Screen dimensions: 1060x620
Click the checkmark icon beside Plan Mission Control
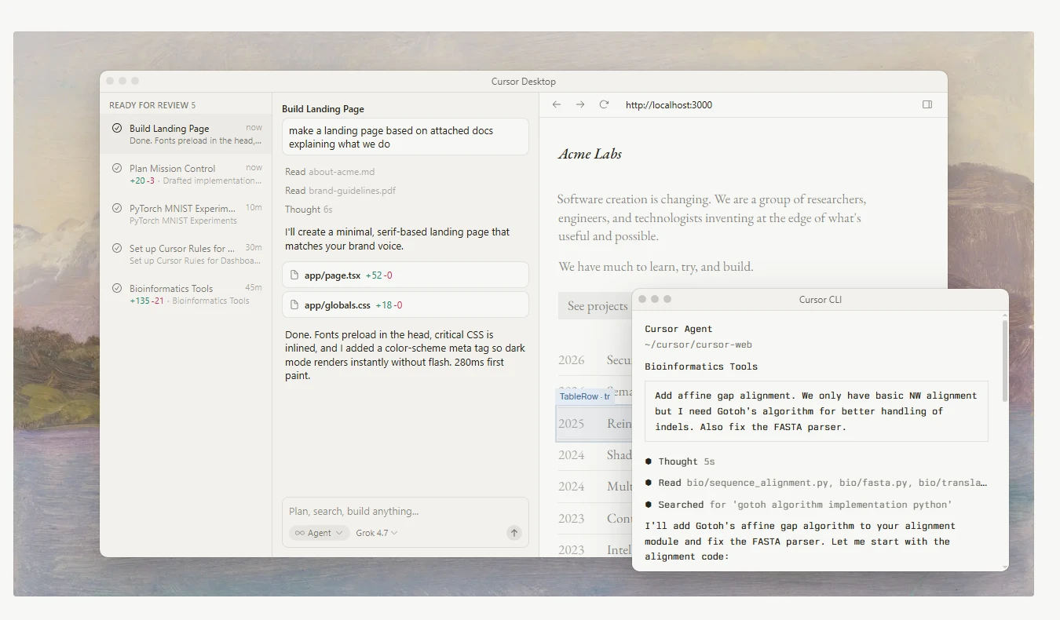click(x=117, y=168)
